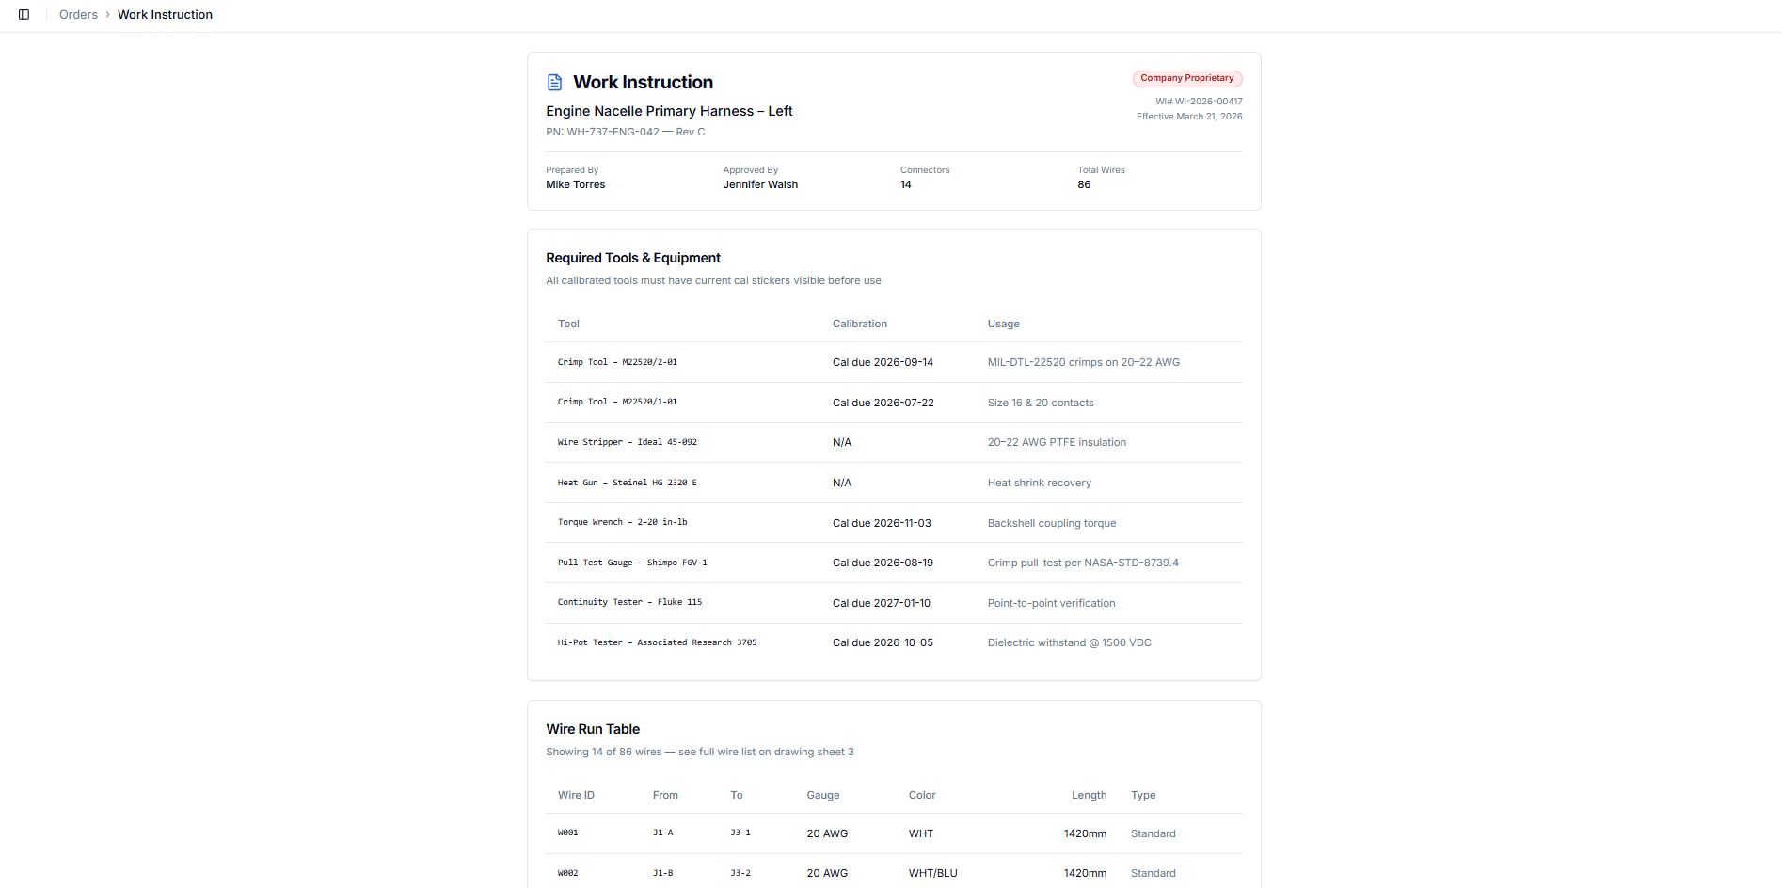1782x888 pixels.
Task: Click the Calibration column header
Action: [859, 324]
